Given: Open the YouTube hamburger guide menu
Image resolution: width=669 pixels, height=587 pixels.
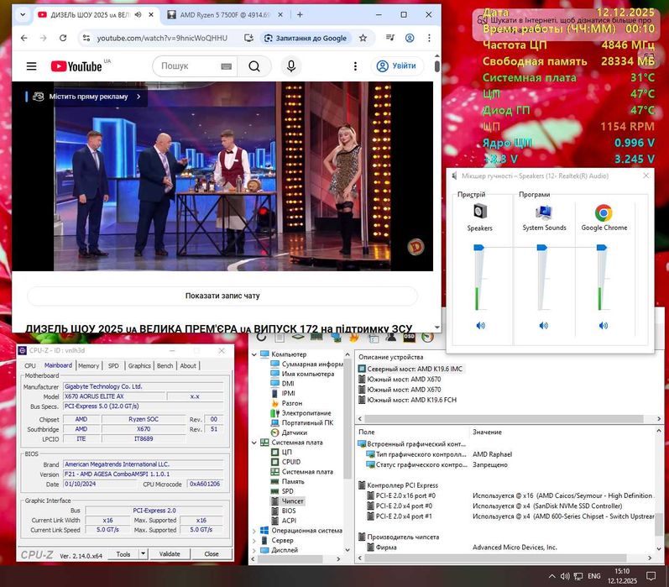Looking at the screenshot, I should [x=32, y=66].
